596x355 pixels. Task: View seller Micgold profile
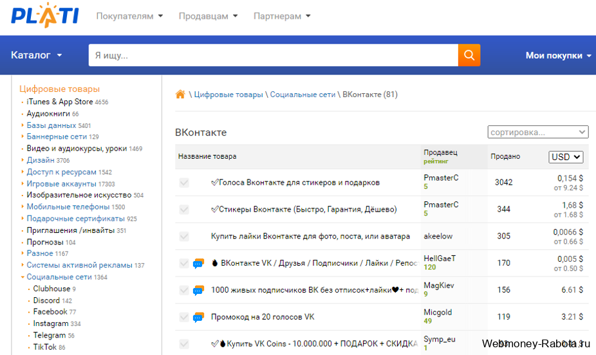click(438, 313)
